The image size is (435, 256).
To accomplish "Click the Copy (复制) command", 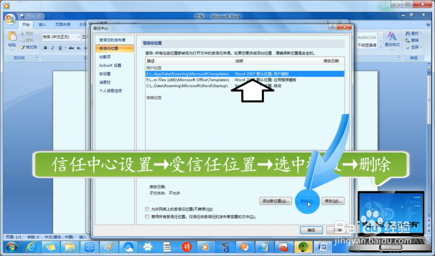I will pos(27,40).
